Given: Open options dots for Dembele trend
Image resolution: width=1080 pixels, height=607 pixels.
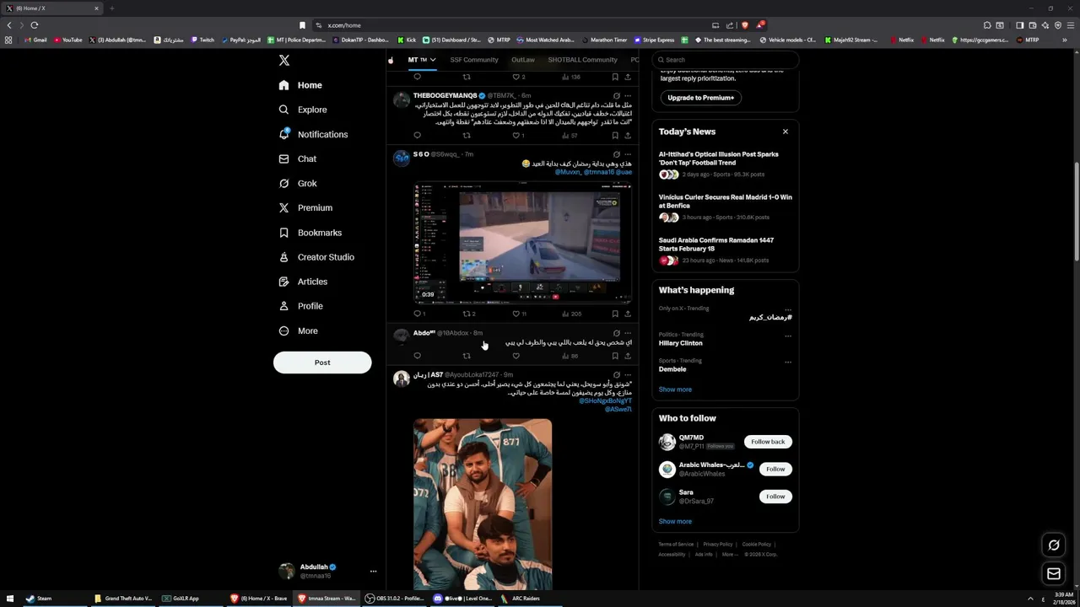Looking at the screenshot, I should 788,362.
